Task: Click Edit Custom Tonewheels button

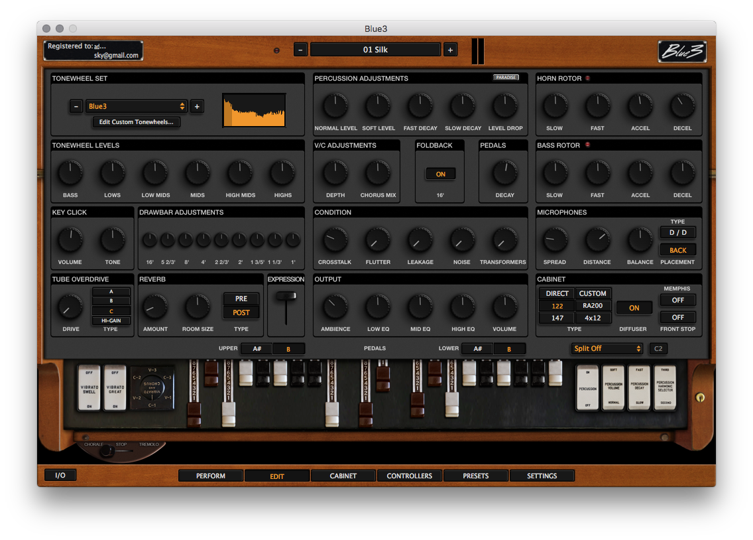Action: pos(136,122)
